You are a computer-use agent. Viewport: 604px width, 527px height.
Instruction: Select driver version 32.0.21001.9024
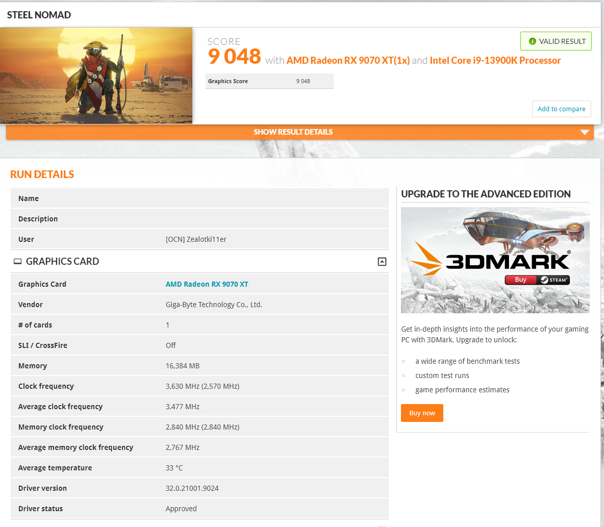point(192,488)
